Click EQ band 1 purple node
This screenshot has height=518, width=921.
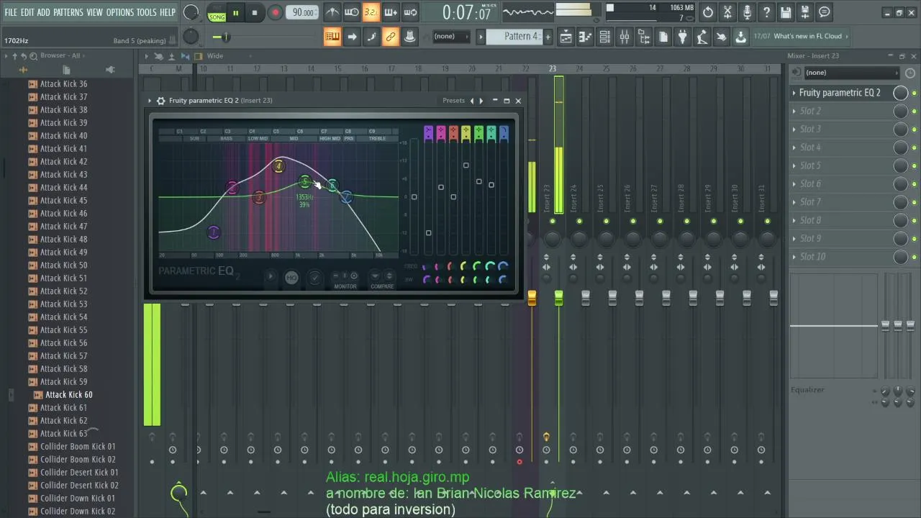(x=213, y=232)
